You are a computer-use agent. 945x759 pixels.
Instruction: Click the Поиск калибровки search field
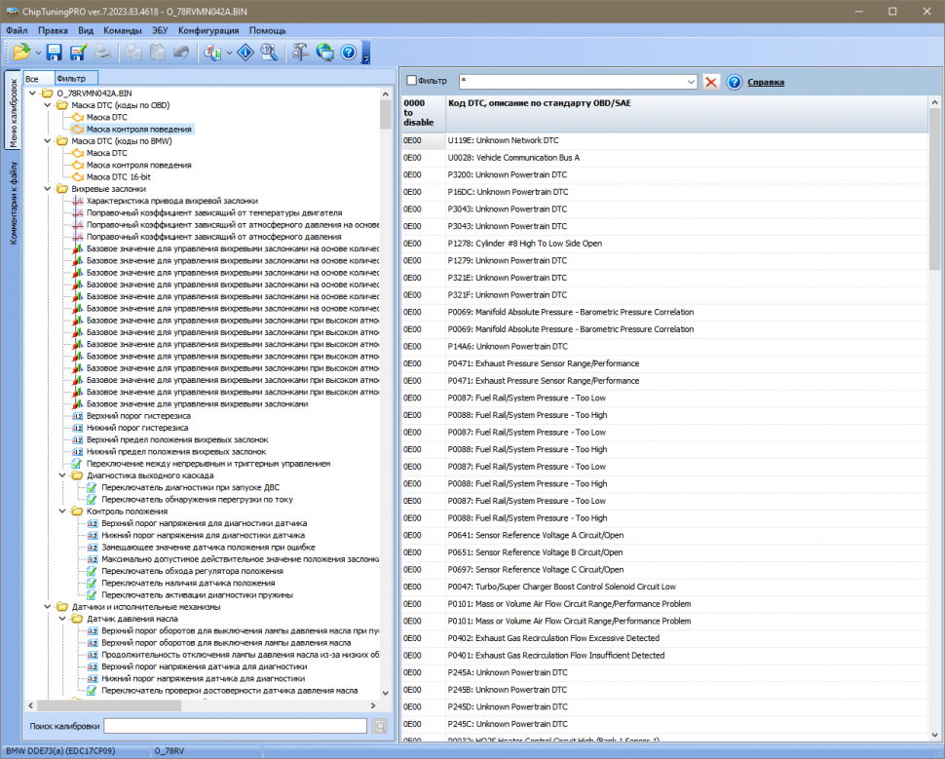tap(235, 726)
